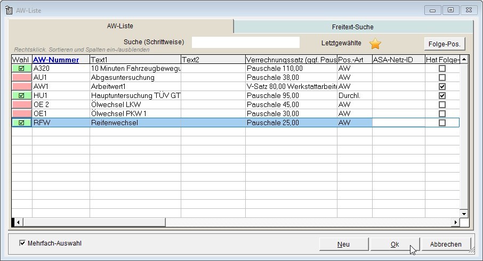Sort by the AW-Nummer column header

[61, 60]
